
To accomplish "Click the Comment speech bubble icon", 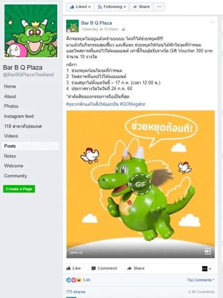I will pyautogui.click(x=93, y=268).
